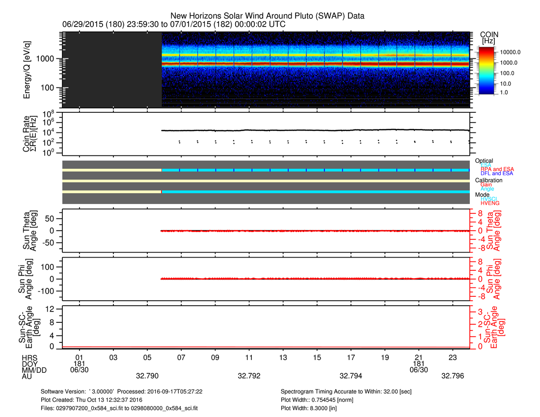
Task: Click the black 'Sun Theta Angle' left axis label
Action: [27, 231]
